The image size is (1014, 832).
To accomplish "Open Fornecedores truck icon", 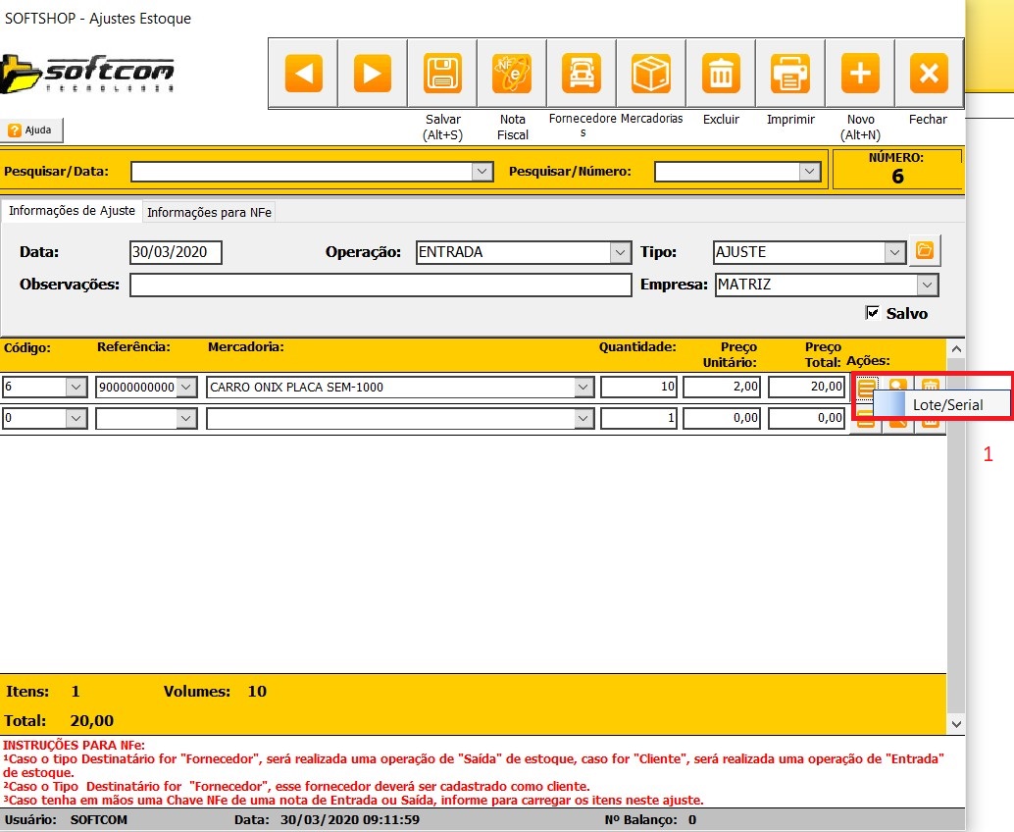I will point(582,74).
